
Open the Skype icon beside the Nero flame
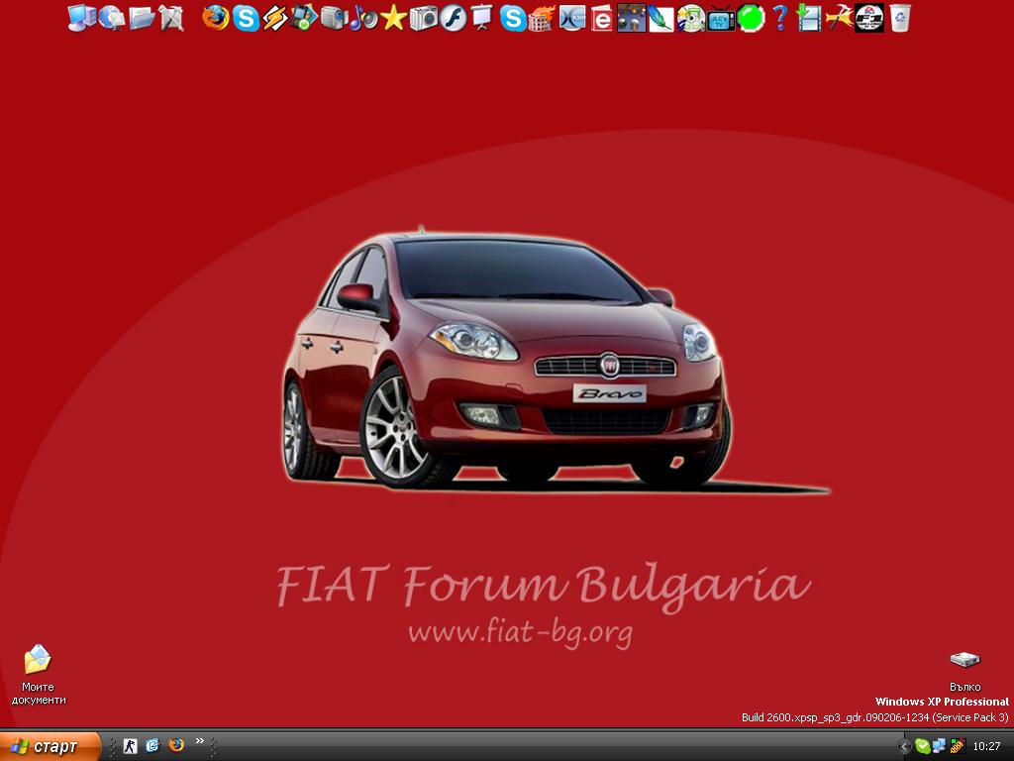tap(513, 18)
